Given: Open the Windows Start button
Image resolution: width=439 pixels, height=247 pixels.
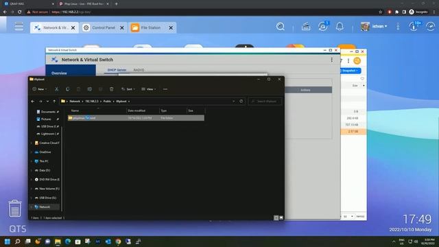Looking at the screenshot, I should click(x=8, y=242).
